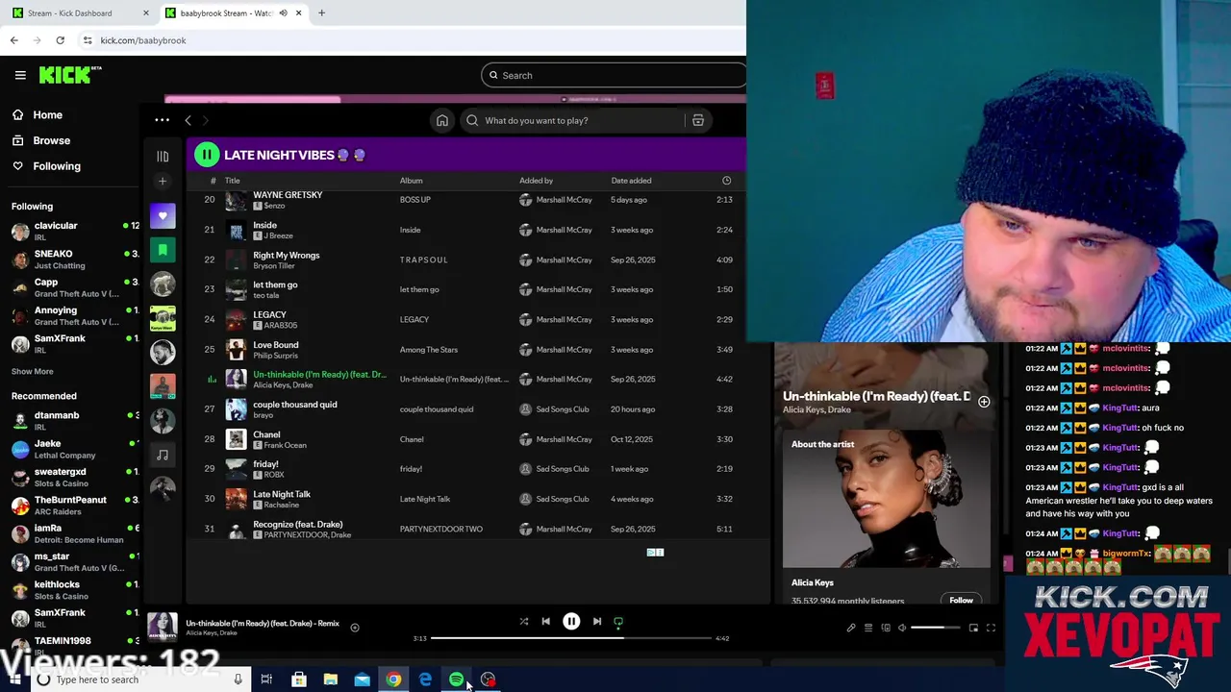Screen dimensions: 1231x692
Task: Open the mini player
Action: coord(973,628)
